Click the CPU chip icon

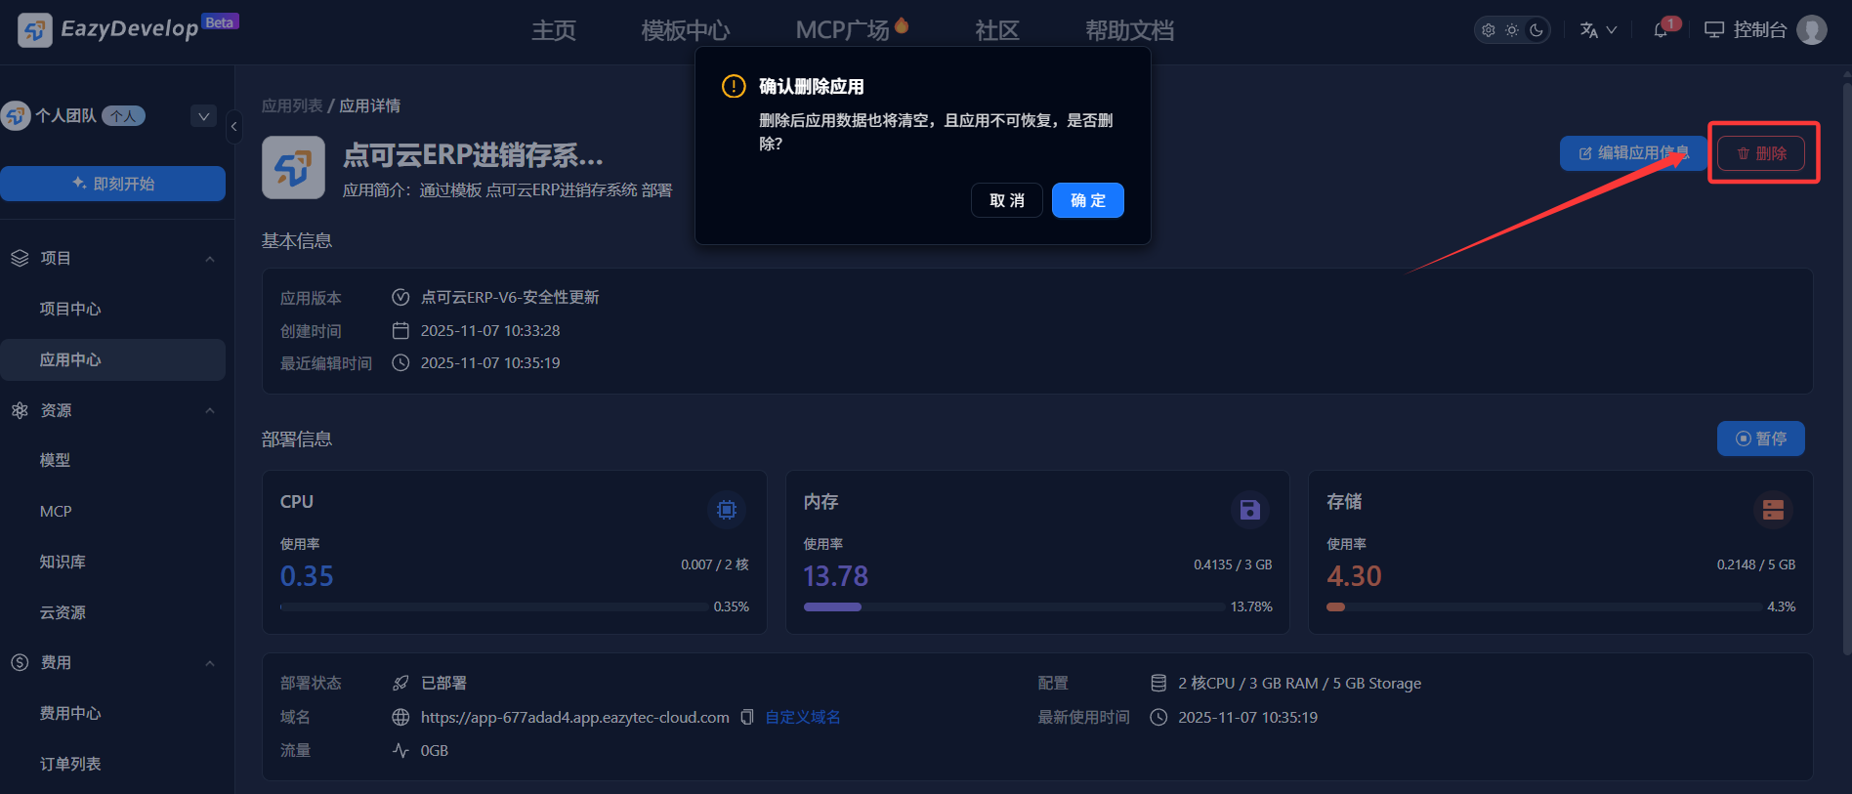[x=727, y=510]
